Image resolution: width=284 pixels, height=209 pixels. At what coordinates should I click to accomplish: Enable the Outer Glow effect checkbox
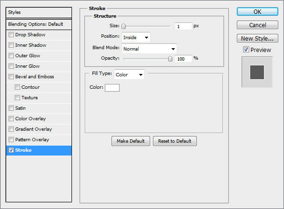point(11,55)
